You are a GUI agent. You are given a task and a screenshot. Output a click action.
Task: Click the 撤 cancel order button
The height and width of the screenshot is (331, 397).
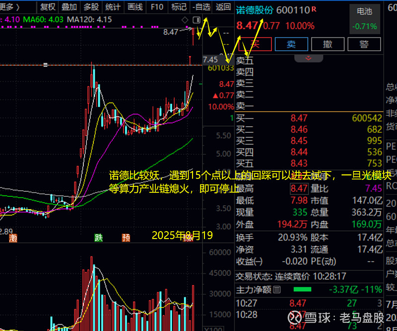328,44
